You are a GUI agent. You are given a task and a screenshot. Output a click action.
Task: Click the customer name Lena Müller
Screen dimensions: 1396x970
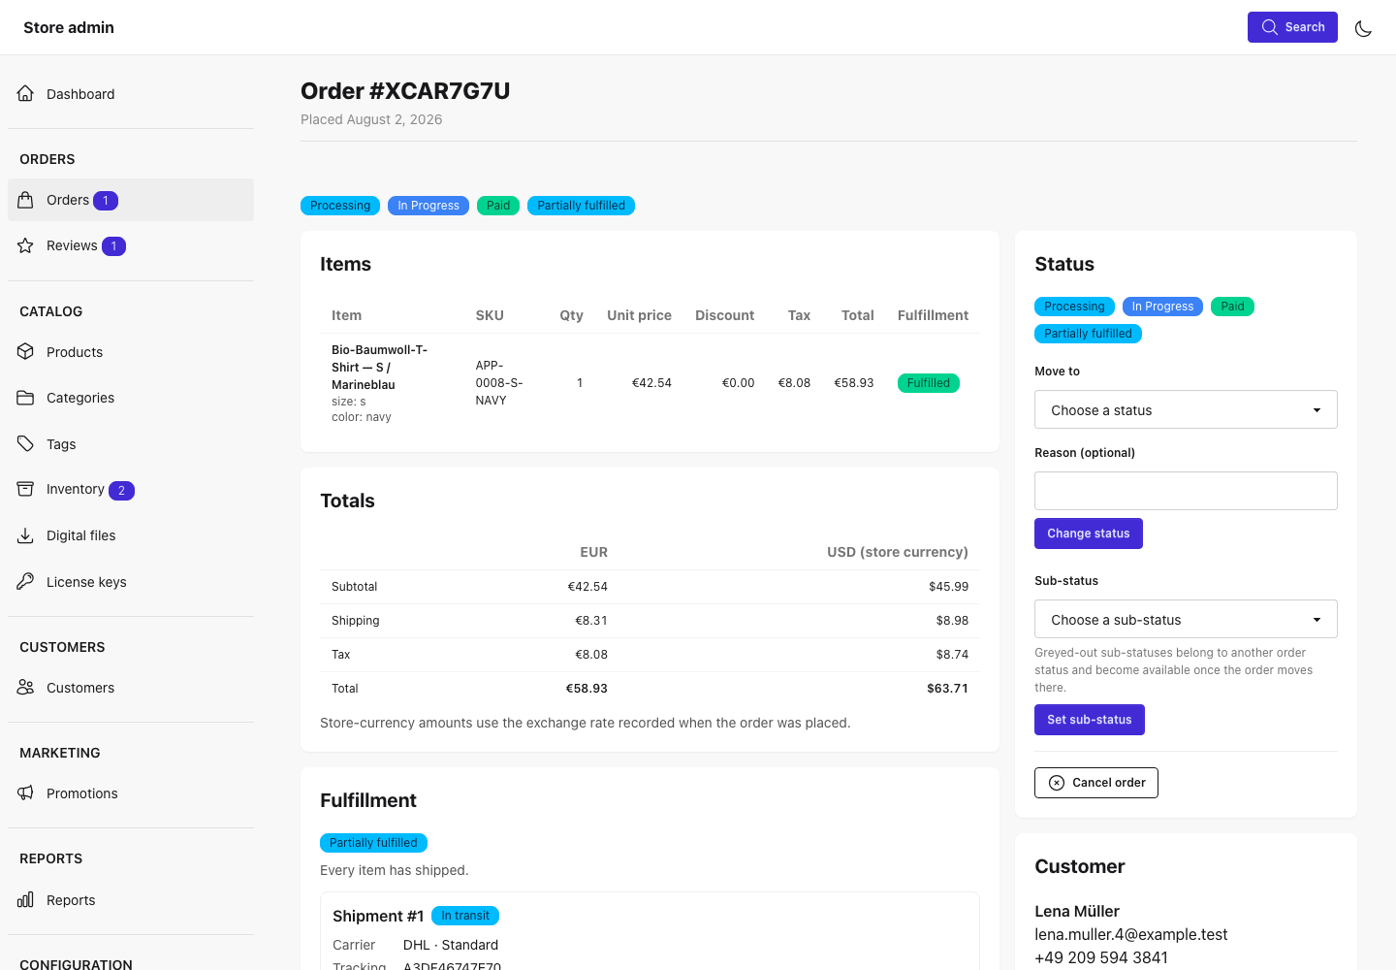[1077, 911]
